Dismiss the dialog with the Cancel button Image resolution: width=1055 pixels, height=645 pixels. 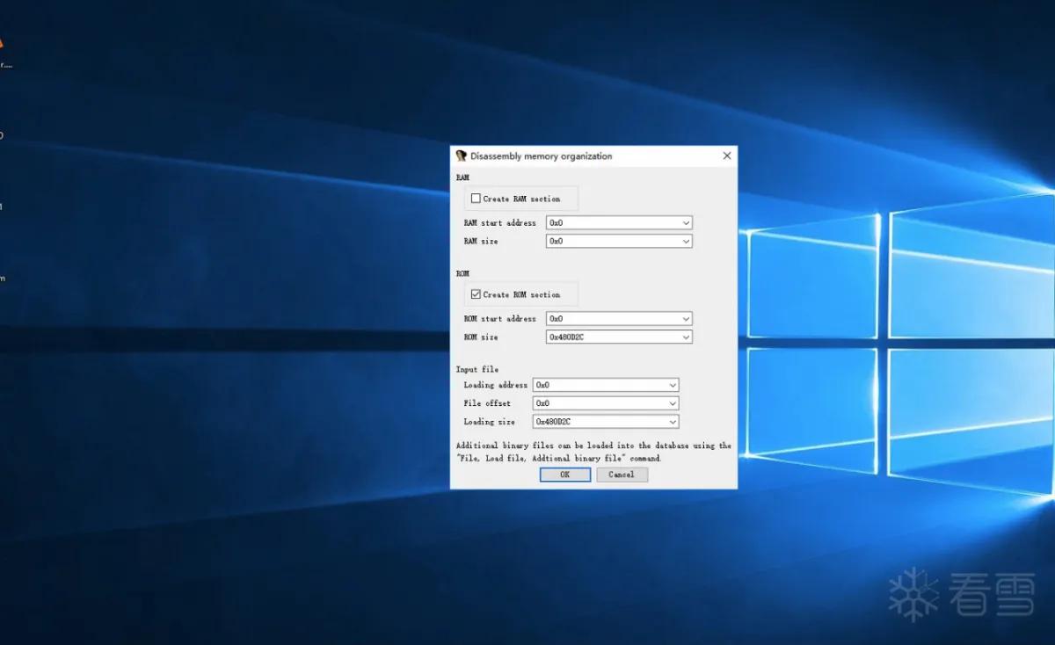pos(622,475)
